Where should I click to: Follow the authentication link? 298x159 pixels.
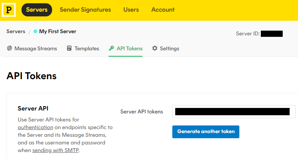coord(35,127)
